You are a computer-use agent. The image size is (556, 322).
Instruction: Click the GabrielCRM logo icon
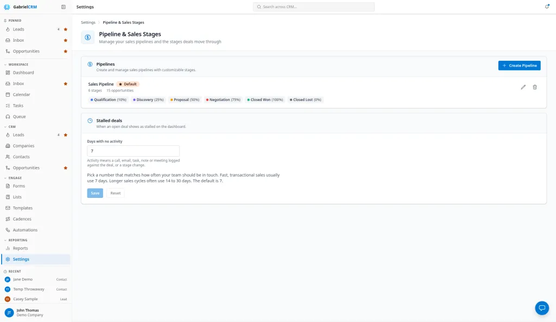(7, 7)
